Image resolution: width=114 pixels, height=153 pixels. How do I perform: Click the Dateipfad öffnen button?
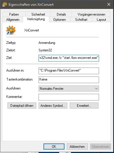pos(22,105)
